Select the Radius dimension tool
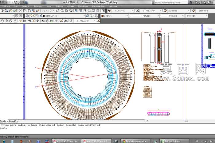This screenshot has height=143, width=215. 2,21
